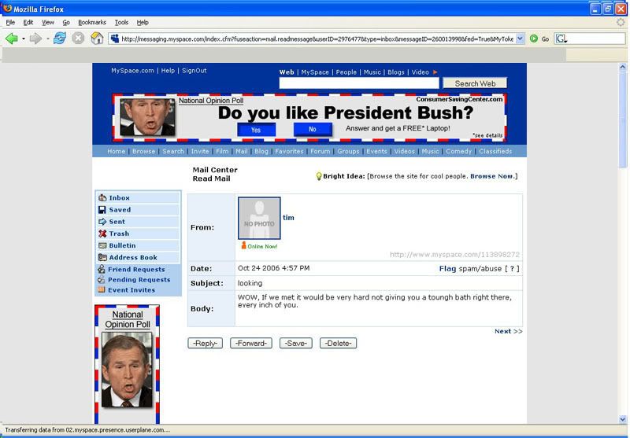Screen dimensions: 630x438
Task: Click the orange Online Now person icon
Action: (x=243, y=245)
